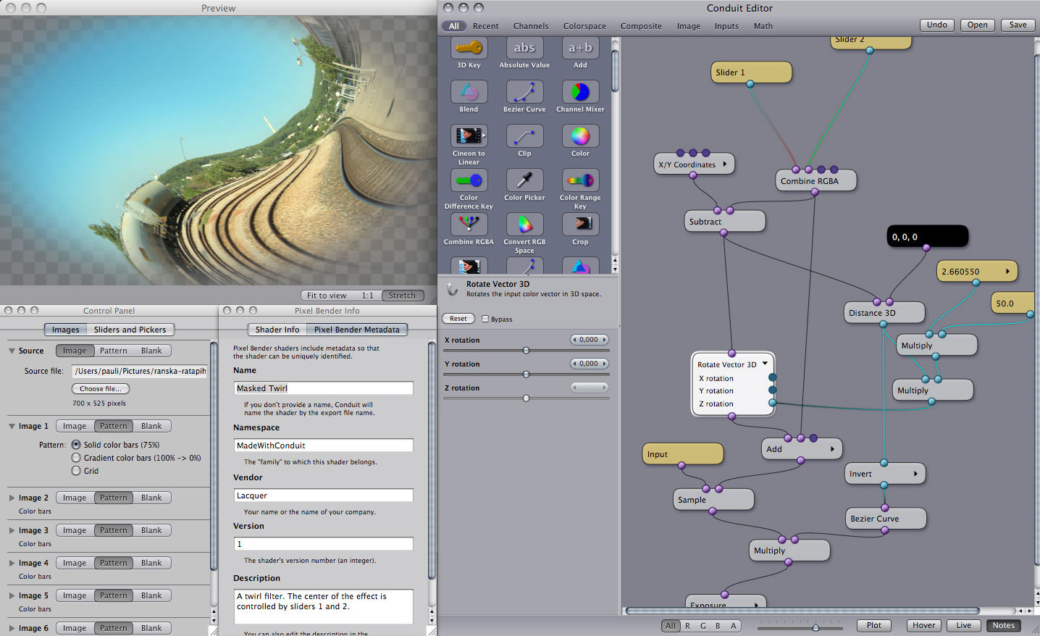Set Source to Image mode

coord(75,351)
